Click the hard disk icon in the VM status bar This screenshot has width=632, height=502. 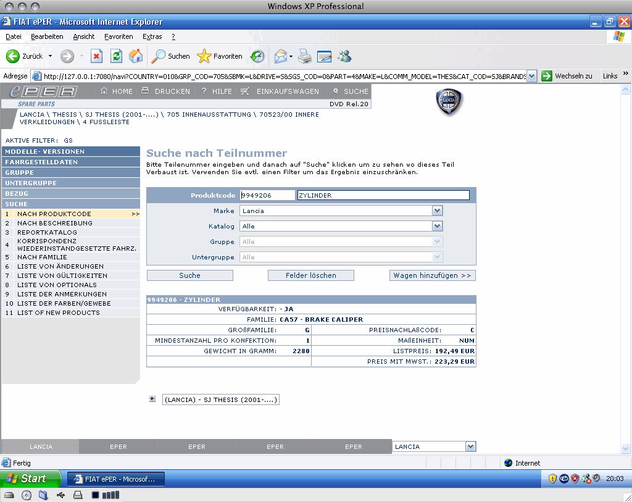point(9,495)
